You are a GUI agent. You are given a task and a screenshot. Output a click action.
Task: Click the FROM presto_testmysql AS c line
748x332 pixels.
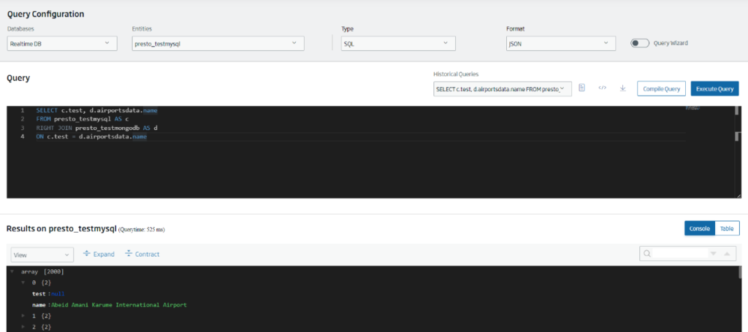coord(83,120)
